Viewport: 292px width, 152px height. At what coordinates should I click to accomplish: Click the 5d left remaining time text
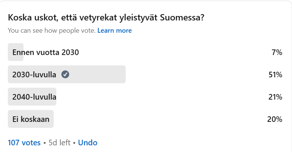(59, 143)
